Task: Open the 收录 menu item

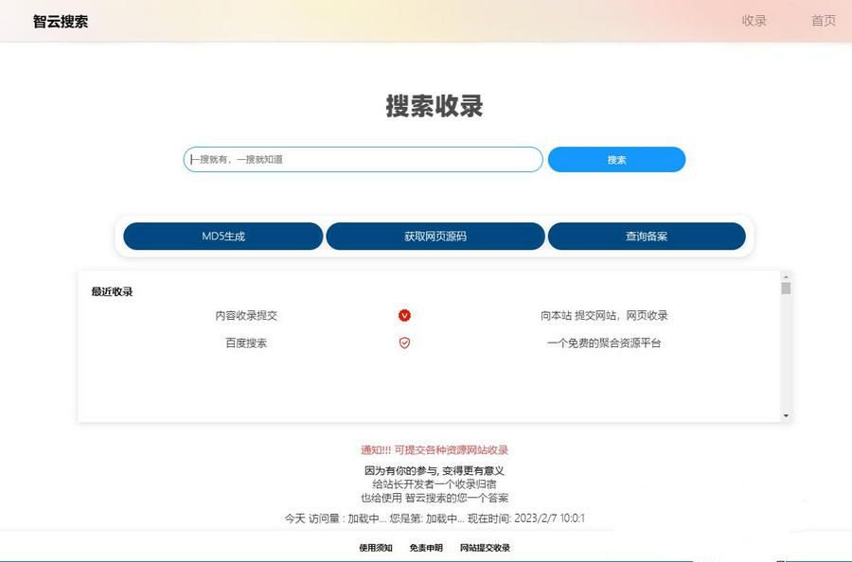Action: click(x=753, y=20)
